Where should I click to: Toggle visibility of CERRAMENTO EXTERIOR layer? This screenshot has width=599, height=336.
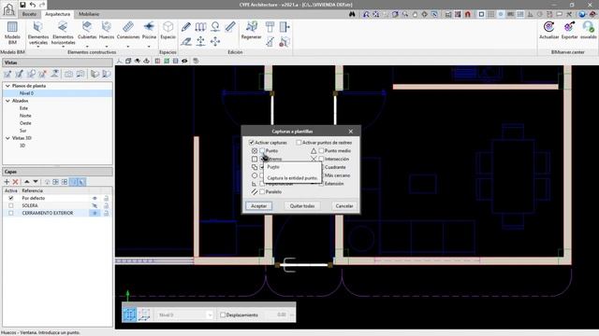click(x=95, y=214)
